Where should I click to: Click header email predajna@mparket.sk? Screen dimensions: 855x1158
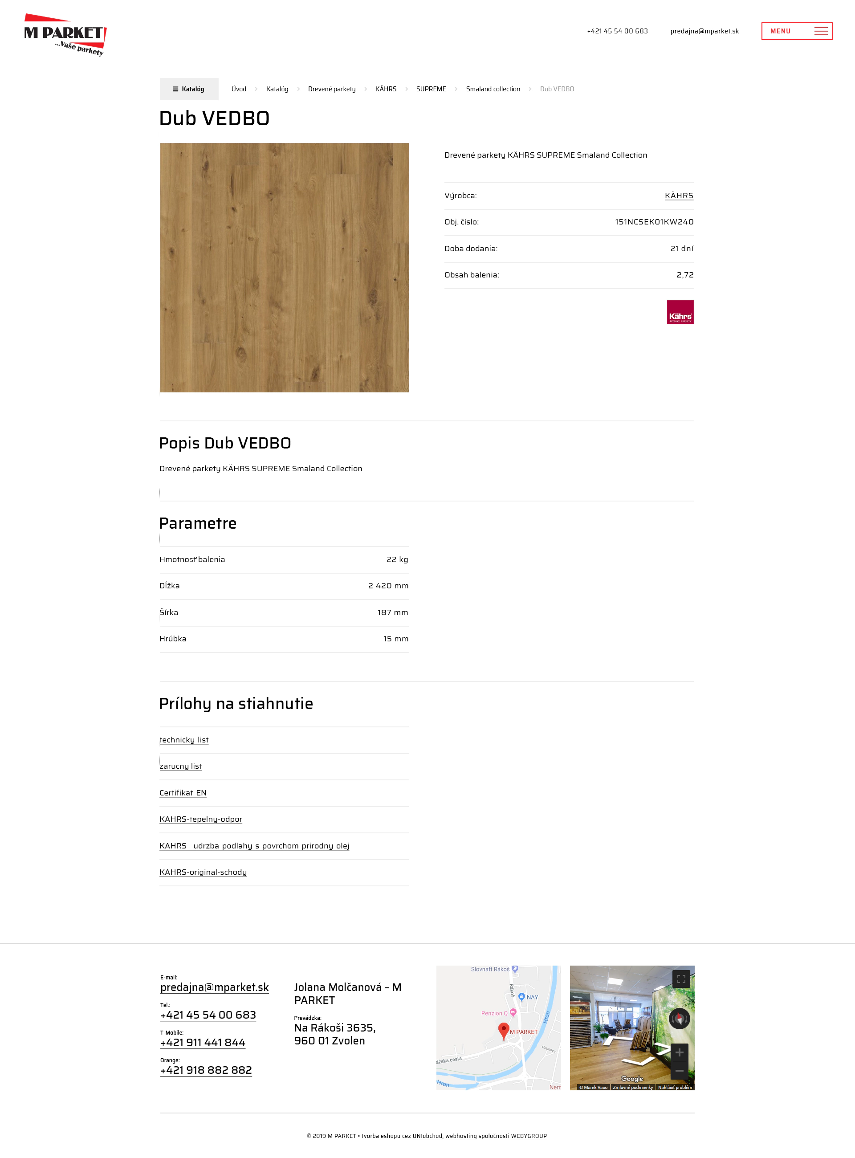point(704,31)
